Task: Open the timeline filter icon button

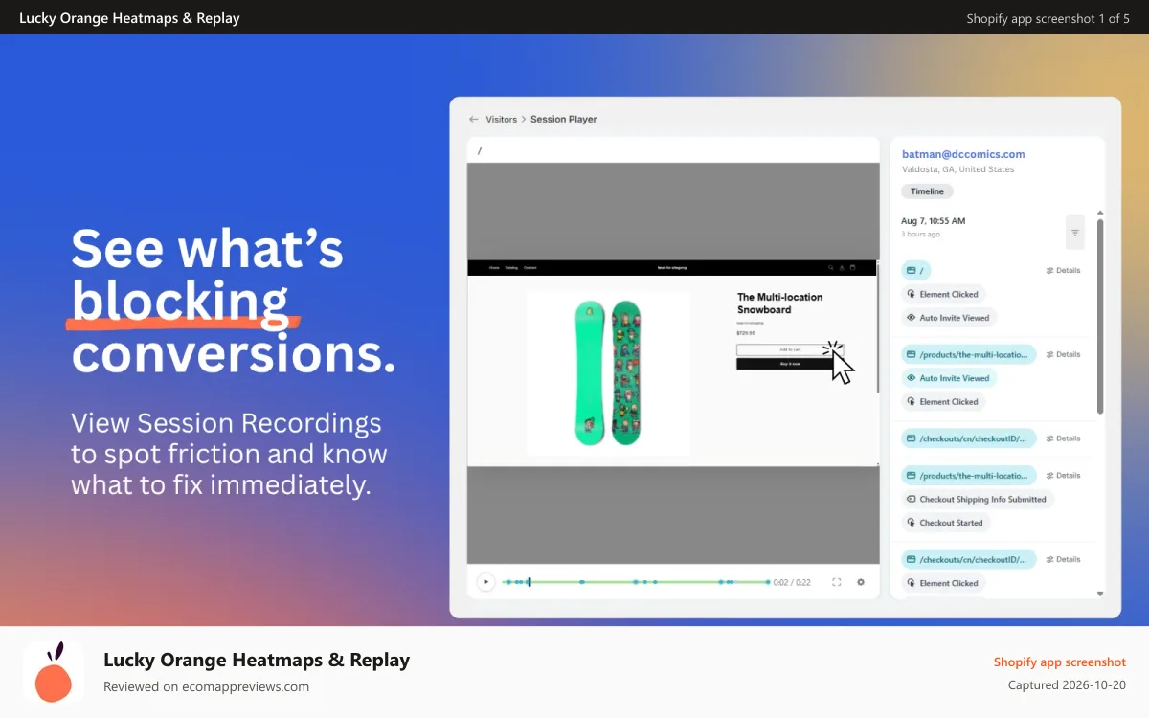Action: (1075, 233)
